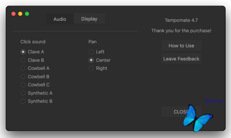Click the How to Use button
Screen dimensions: 231x138
tap(181, 46)
